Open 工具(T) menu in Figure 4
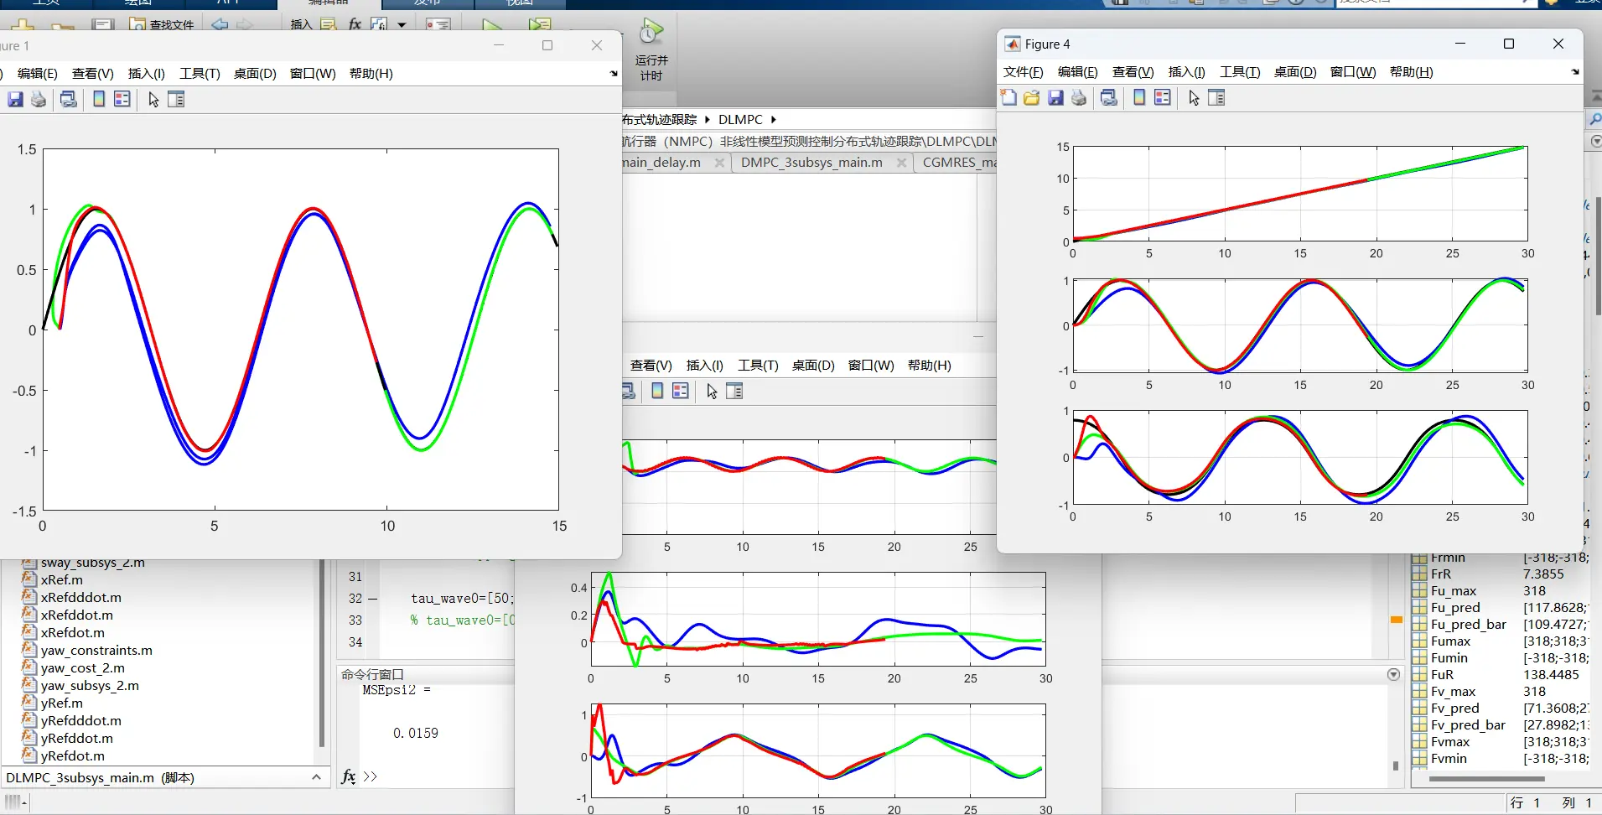This screenshot has width=1602, height=815. 1240,72
